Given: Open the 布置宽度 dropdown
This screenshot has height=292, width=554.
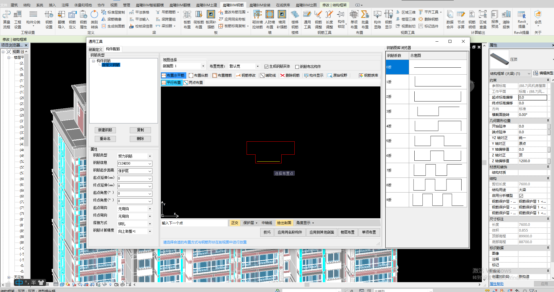Looking at the screenshot, I should click(x=257, y=66).
